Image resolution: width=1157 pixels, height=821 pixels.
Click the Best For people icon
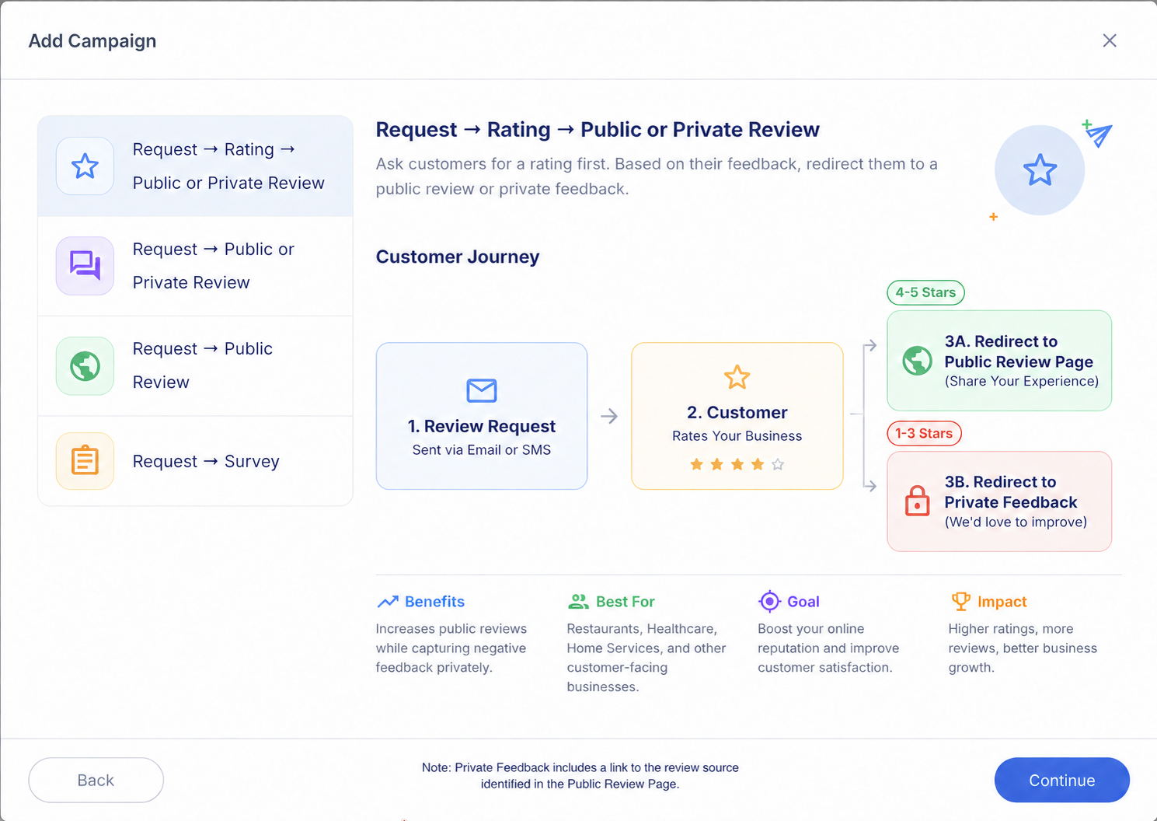point(578,602)
